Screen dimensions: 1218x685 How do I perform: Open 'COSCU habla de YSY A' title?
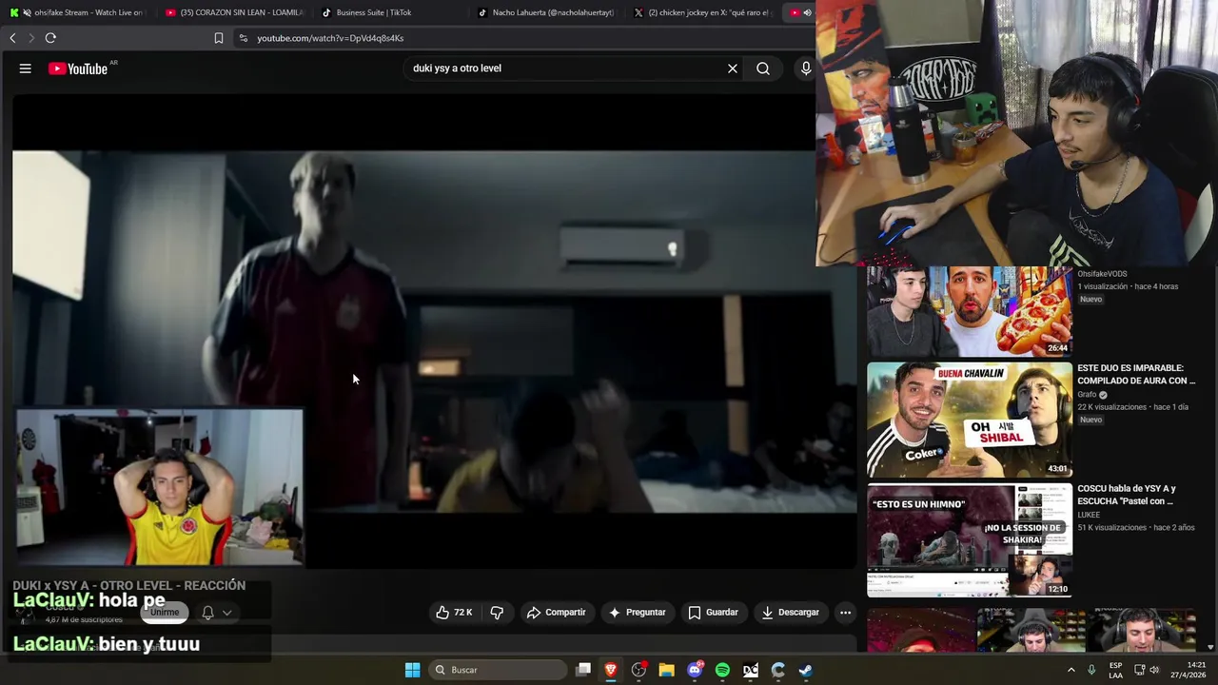pyautogui.click(x=1127, y=495)
